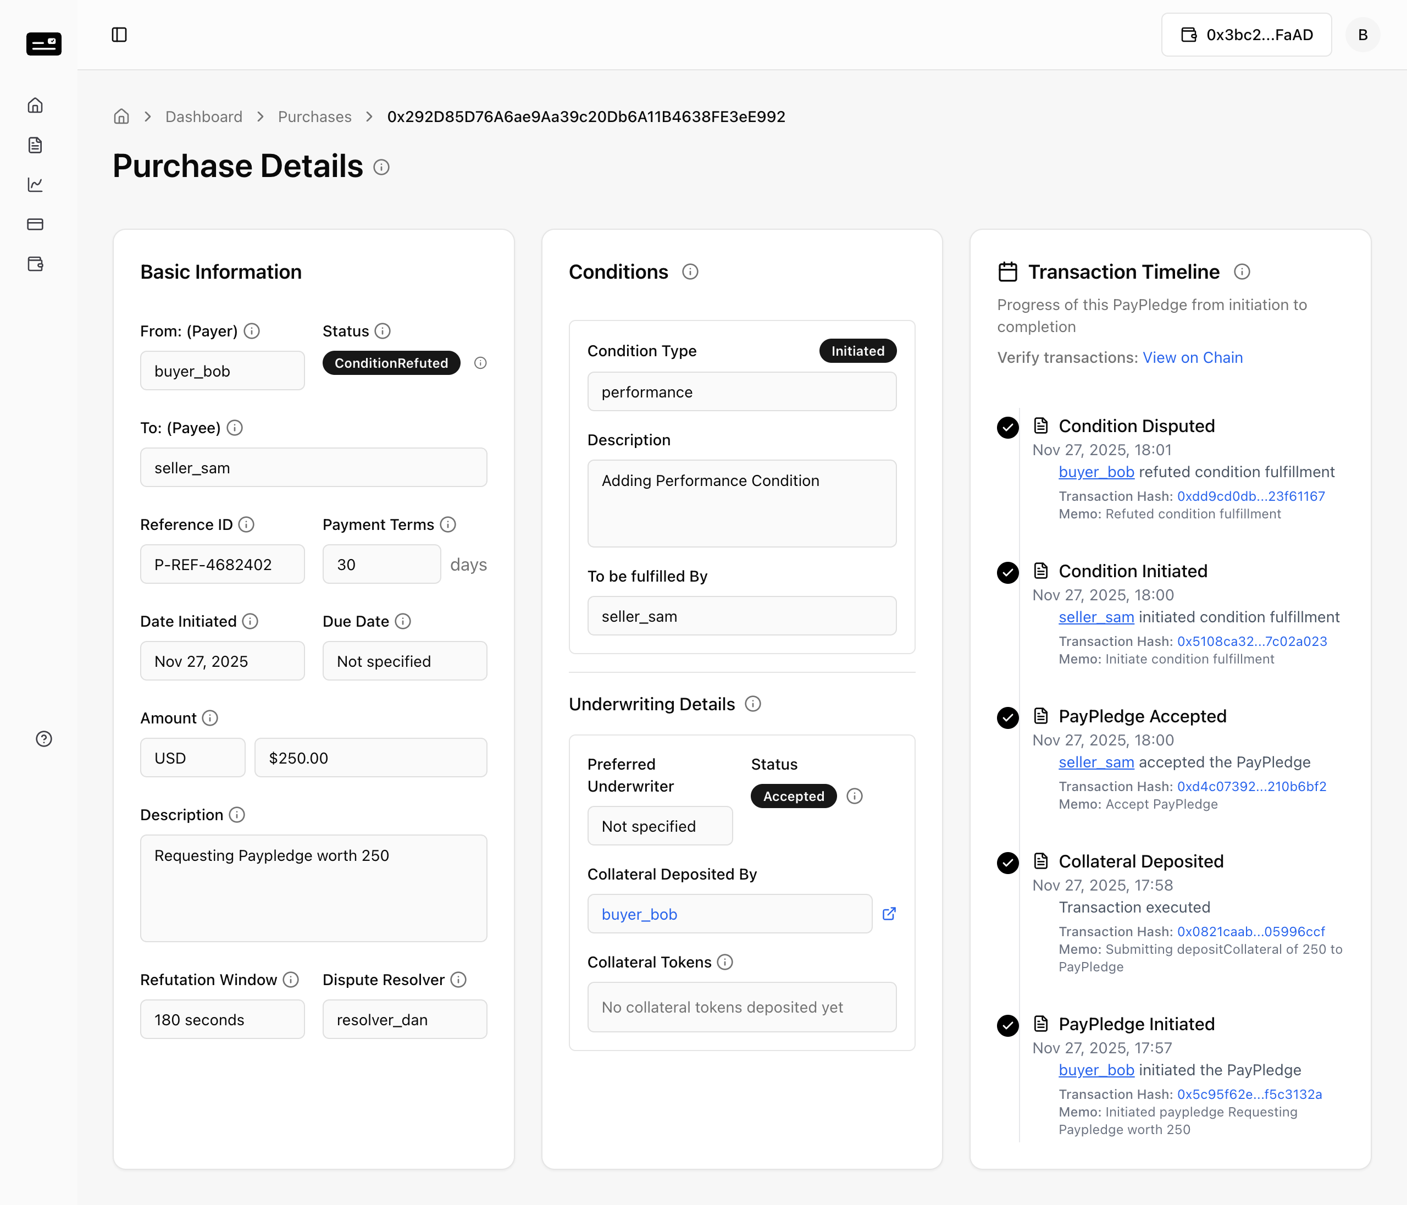
Task: Click info icon next to Refutation Window
Action: coord(291,980)
